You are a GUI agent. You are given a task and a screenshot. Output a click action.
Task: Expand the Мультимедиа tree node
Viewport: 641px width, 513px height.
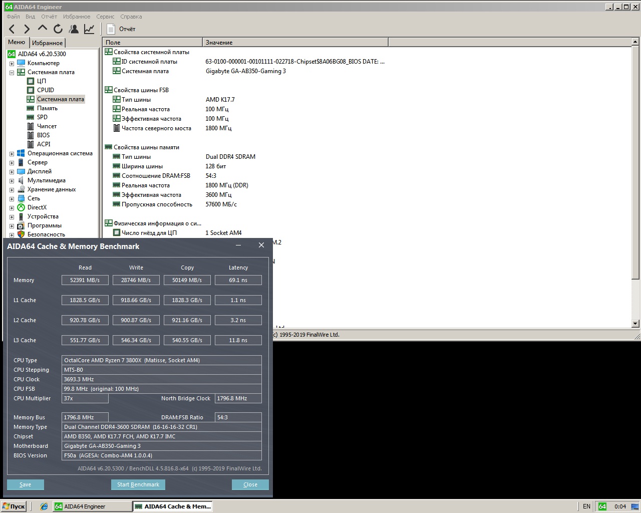coord(12,181)
